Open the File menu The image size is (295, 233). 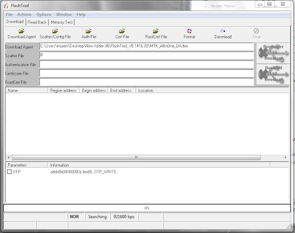coord(9,14)
